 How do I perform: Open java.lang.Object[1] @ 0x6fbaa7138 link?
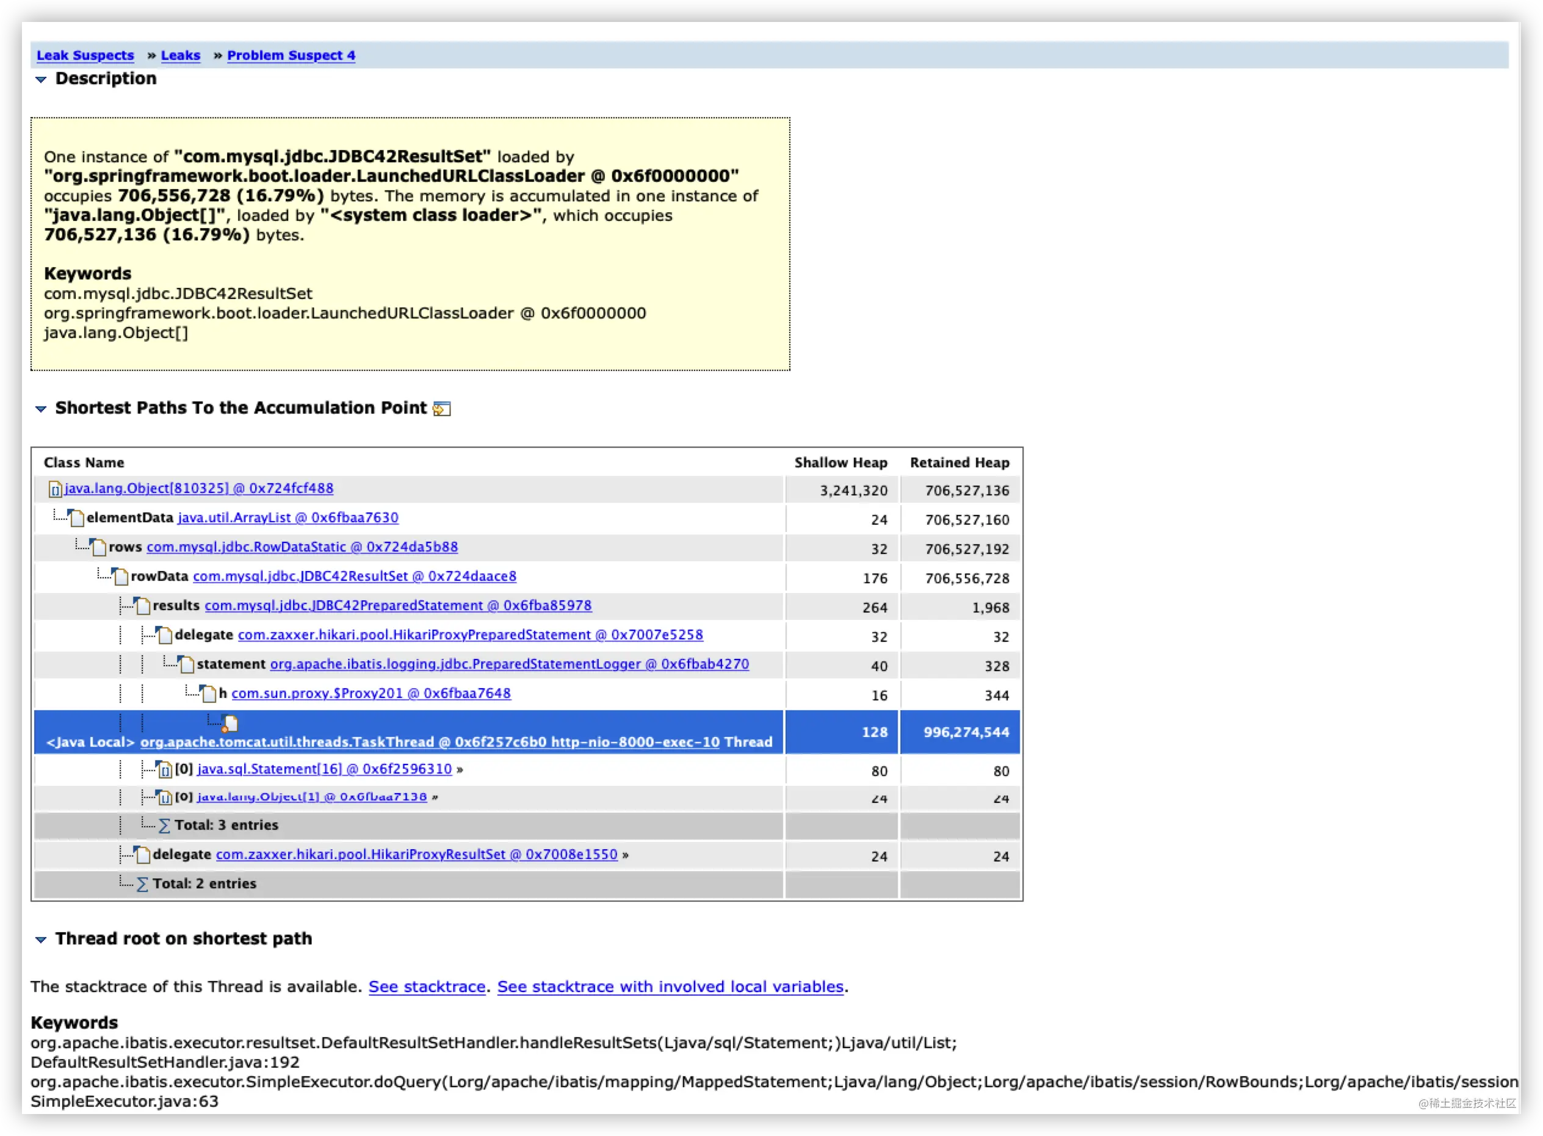click(x=313, y=797)
